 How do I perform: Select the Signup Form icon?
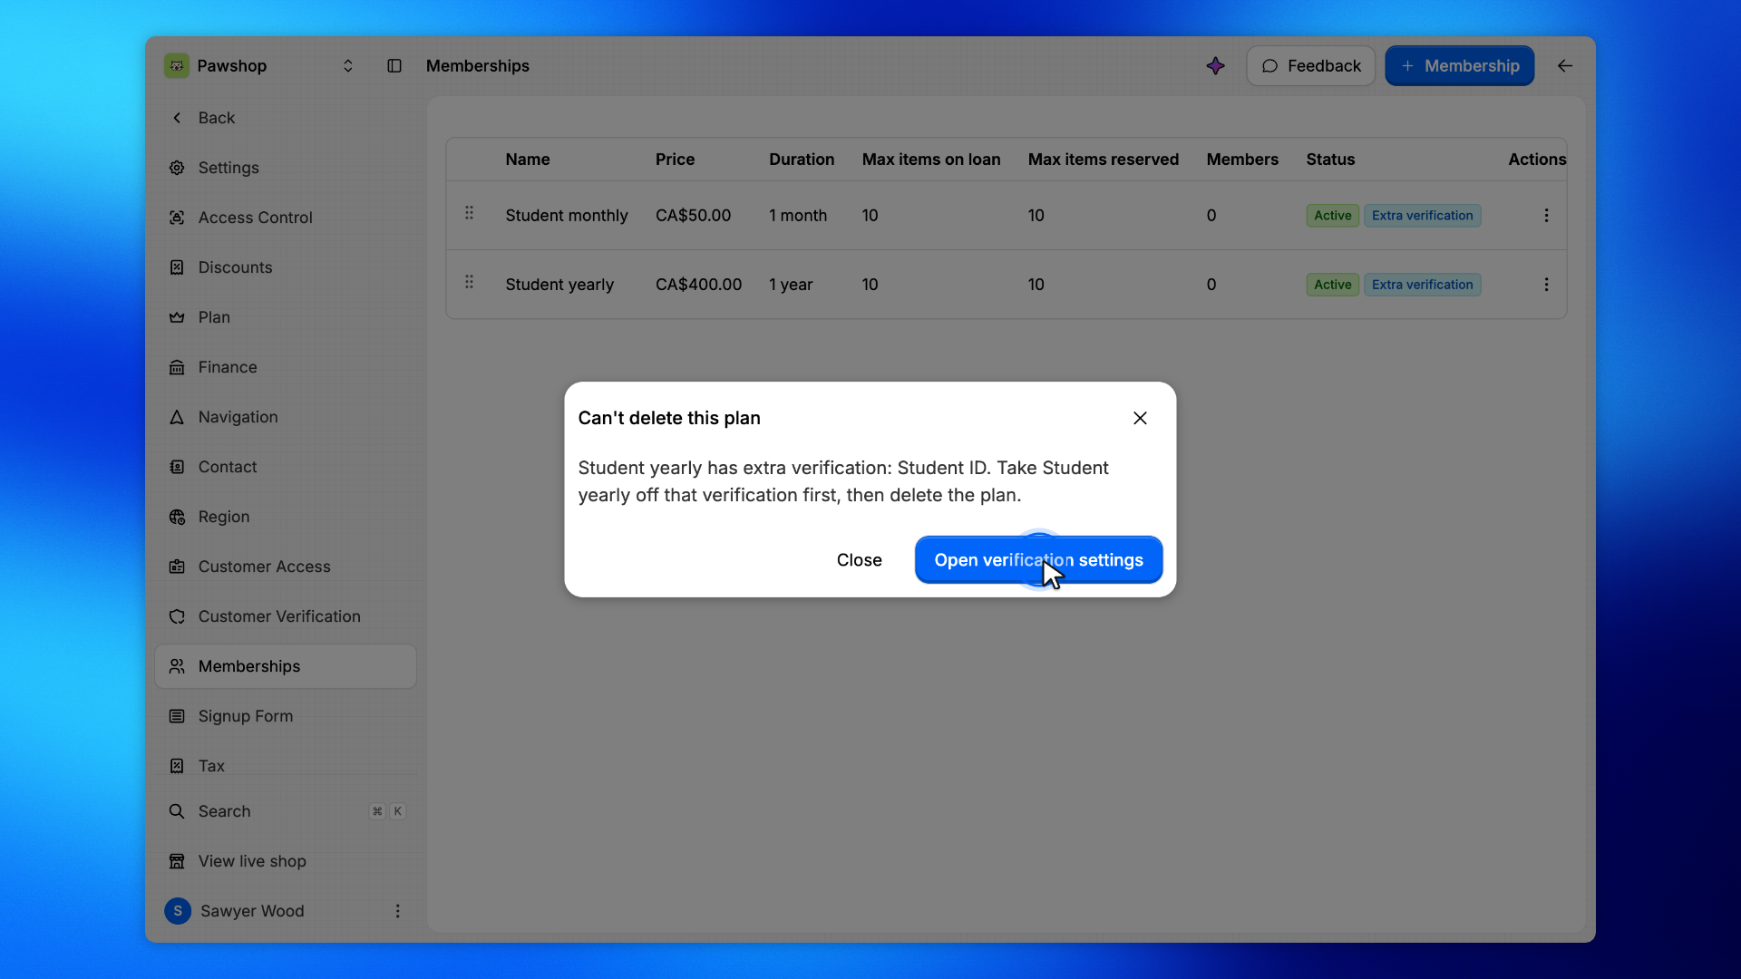click(x=177, y=716)
